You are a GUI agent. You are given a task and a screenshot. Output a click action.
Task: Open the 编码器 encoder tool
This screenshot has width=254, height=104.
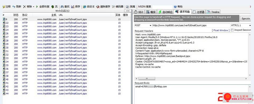(x=118, y=7)
